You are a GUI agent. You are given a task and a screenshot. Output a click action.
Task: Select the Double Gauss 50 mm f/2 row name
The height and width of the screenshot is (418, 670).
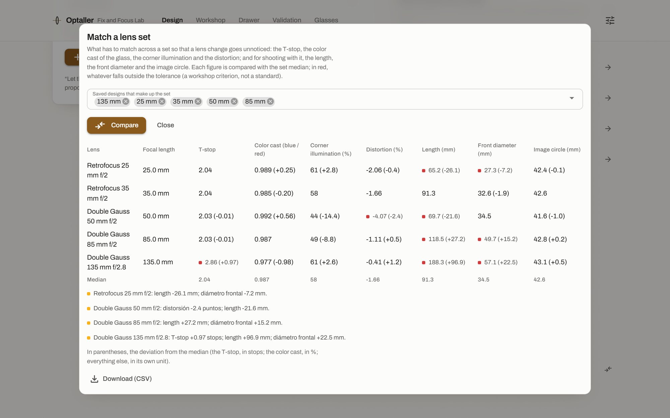pyautogui.click(x=108, y=216)
